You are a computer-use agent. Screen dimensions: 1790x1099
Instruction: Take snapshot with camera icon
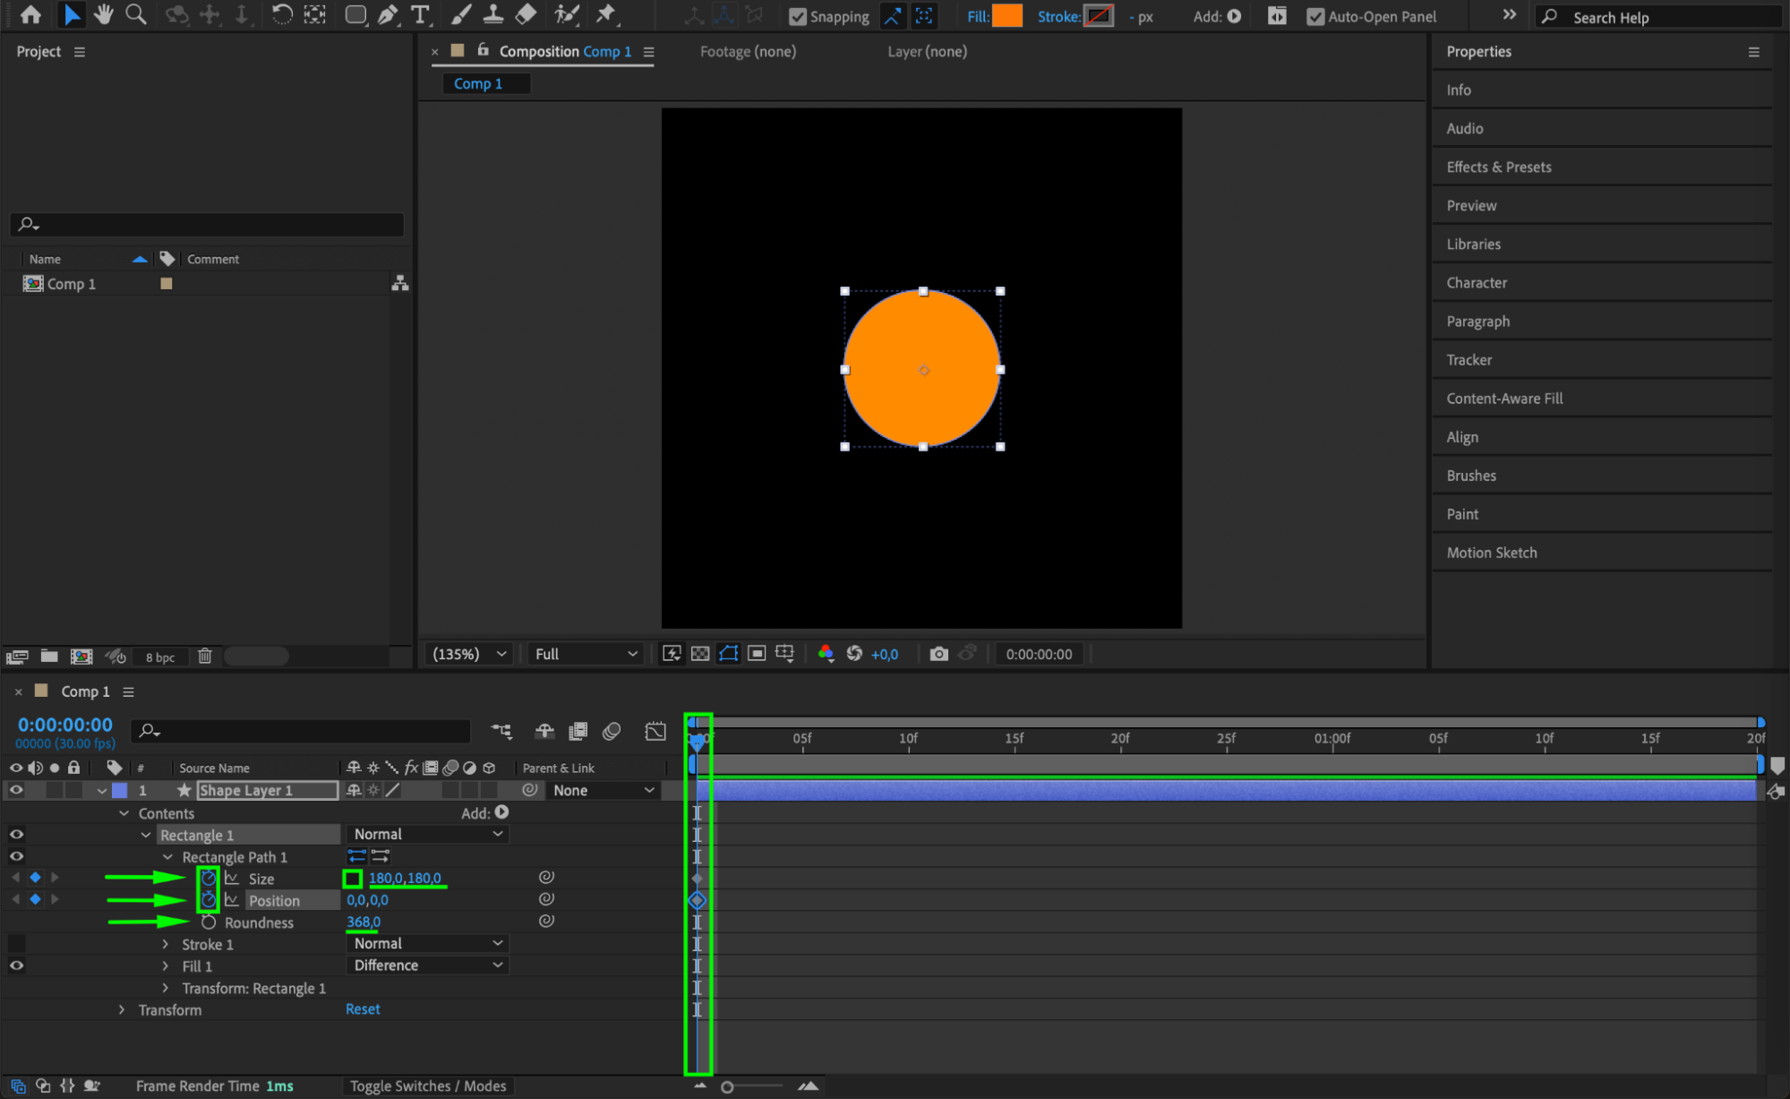click(938, 654)
